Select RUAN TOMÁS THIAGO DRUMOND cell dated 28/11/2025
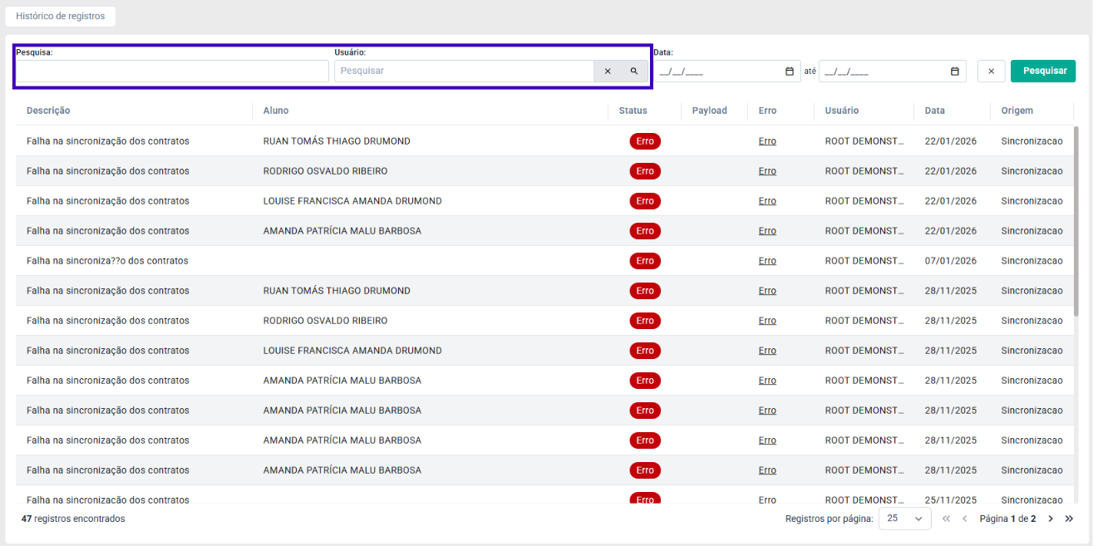This screenshot has height=546, width=1093. point(337,291)
